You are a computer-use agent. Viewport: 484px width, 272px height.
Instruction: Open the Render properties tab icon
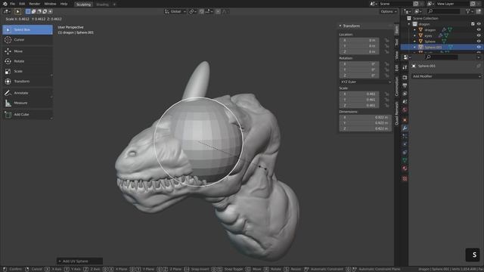(405, 77)
